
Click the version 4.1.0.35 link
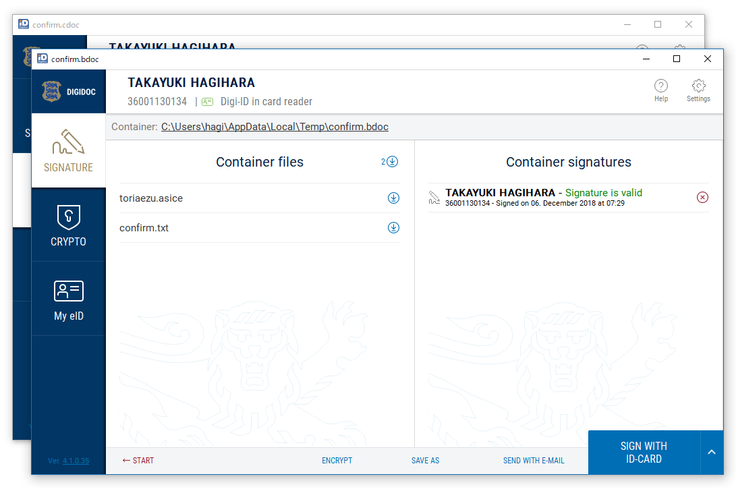point(76,461)
